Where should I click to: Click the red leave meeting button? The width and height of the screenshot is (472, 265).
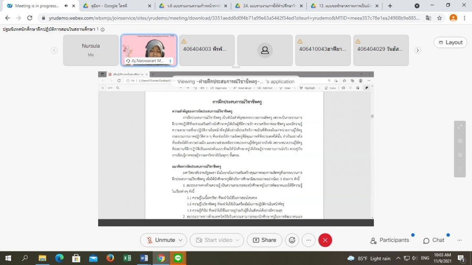[x=325, y=240]
